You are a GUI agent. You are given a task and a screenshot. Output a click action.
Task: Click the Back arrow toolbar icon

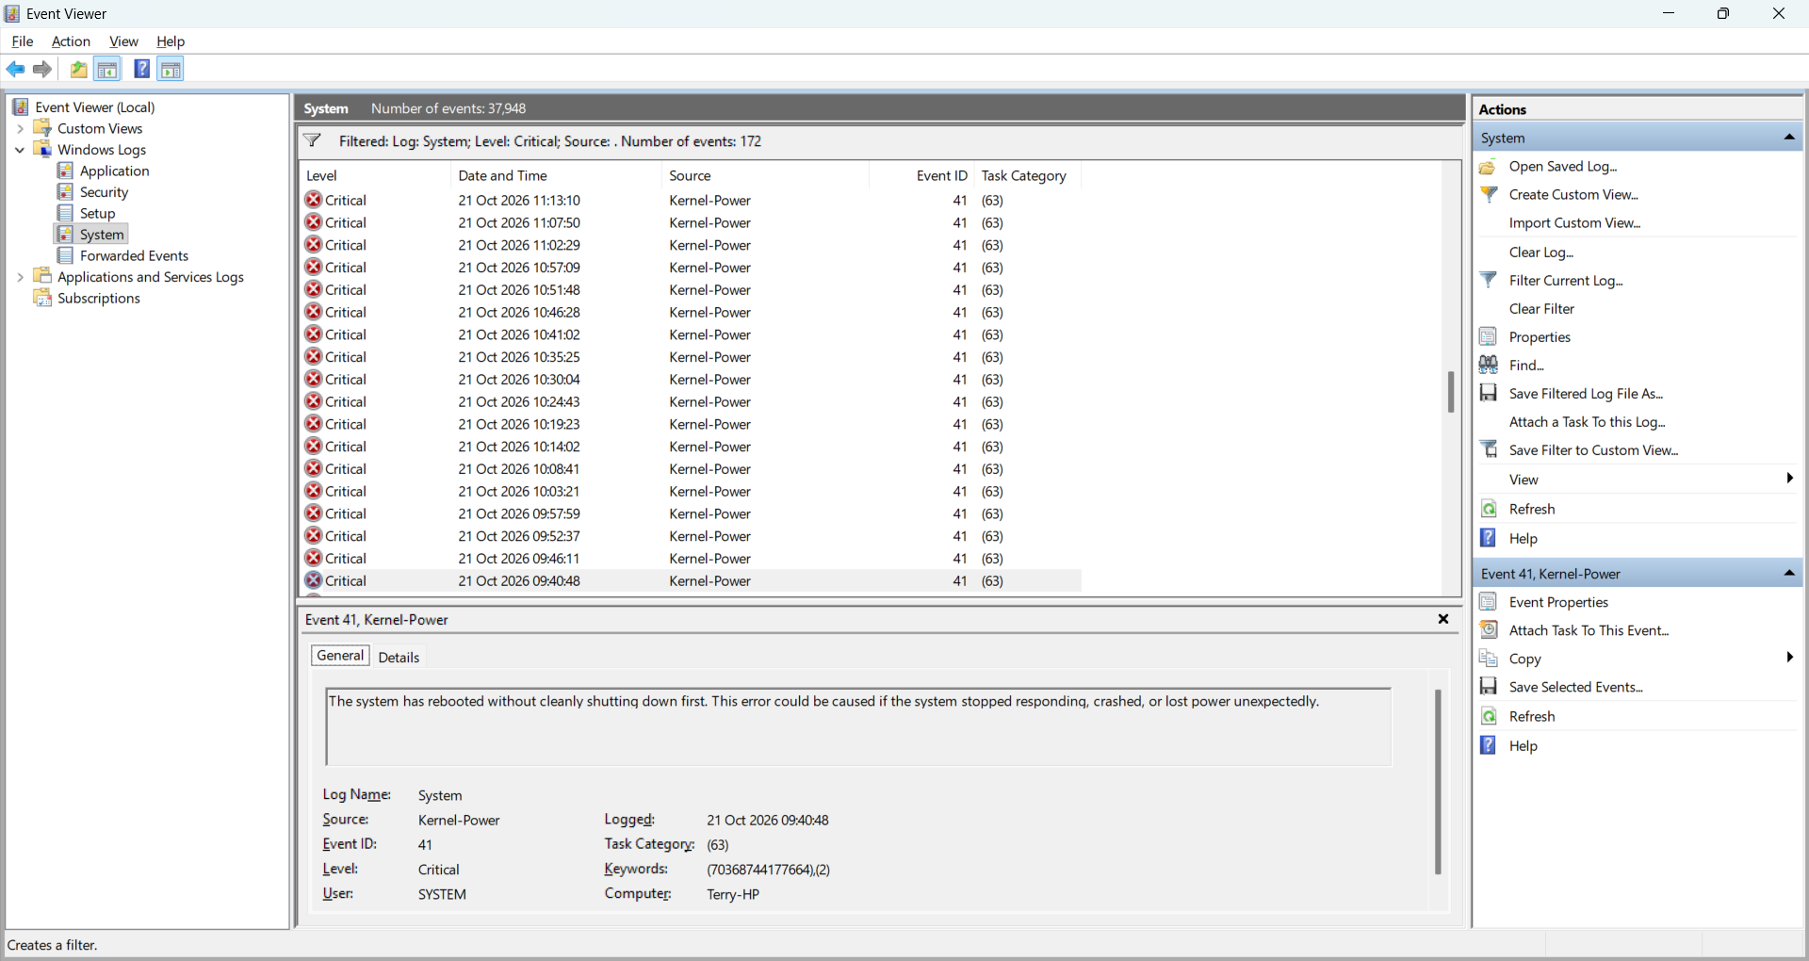pyautogui.click(x=16, y=69)
